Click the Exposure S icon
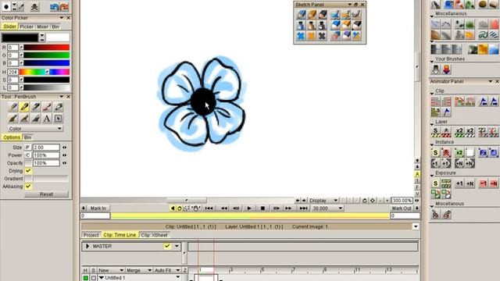The height and width of the screenshot is (281, 500). 436,183
